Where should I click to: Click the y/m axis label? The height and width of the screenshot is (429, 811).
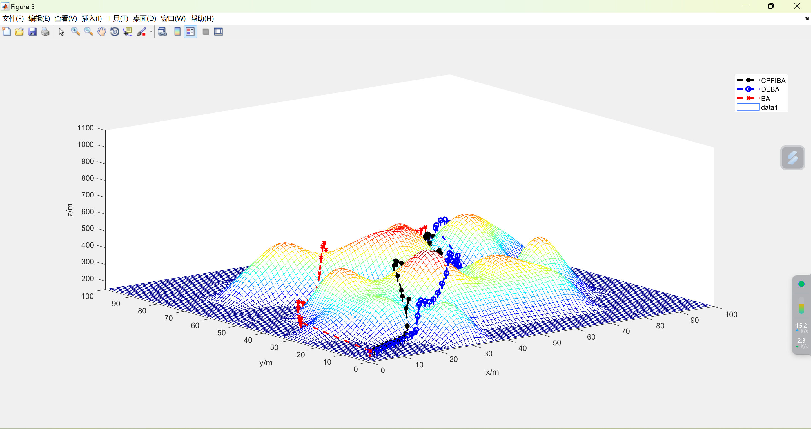click(x=266, y=362)
